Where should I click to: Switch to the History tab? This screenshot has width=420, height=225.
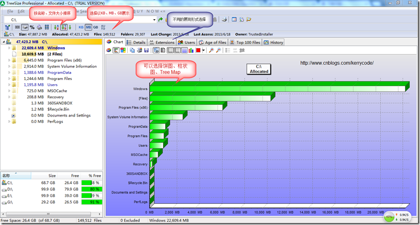pyautogui.click(x=273, y=43)
